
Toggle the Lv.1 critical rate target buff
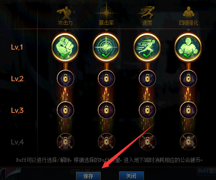pos(106,47)
